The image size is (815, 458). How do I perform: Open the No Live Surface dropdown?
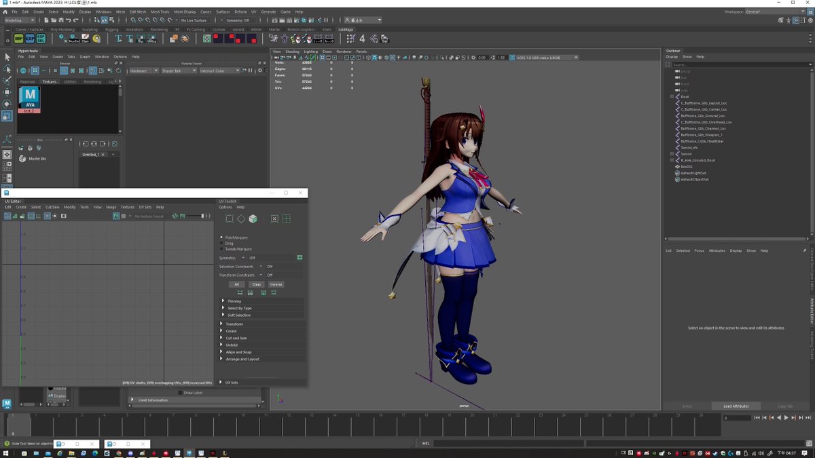coord(195,20)
